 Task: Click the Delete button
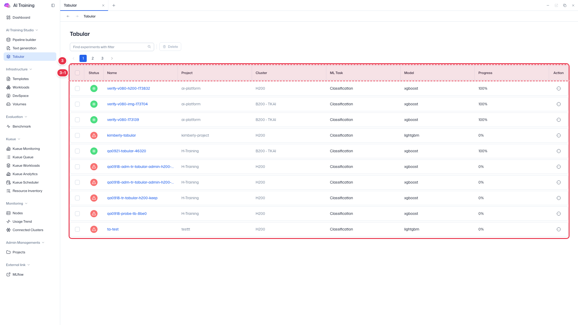coord(170,47)
